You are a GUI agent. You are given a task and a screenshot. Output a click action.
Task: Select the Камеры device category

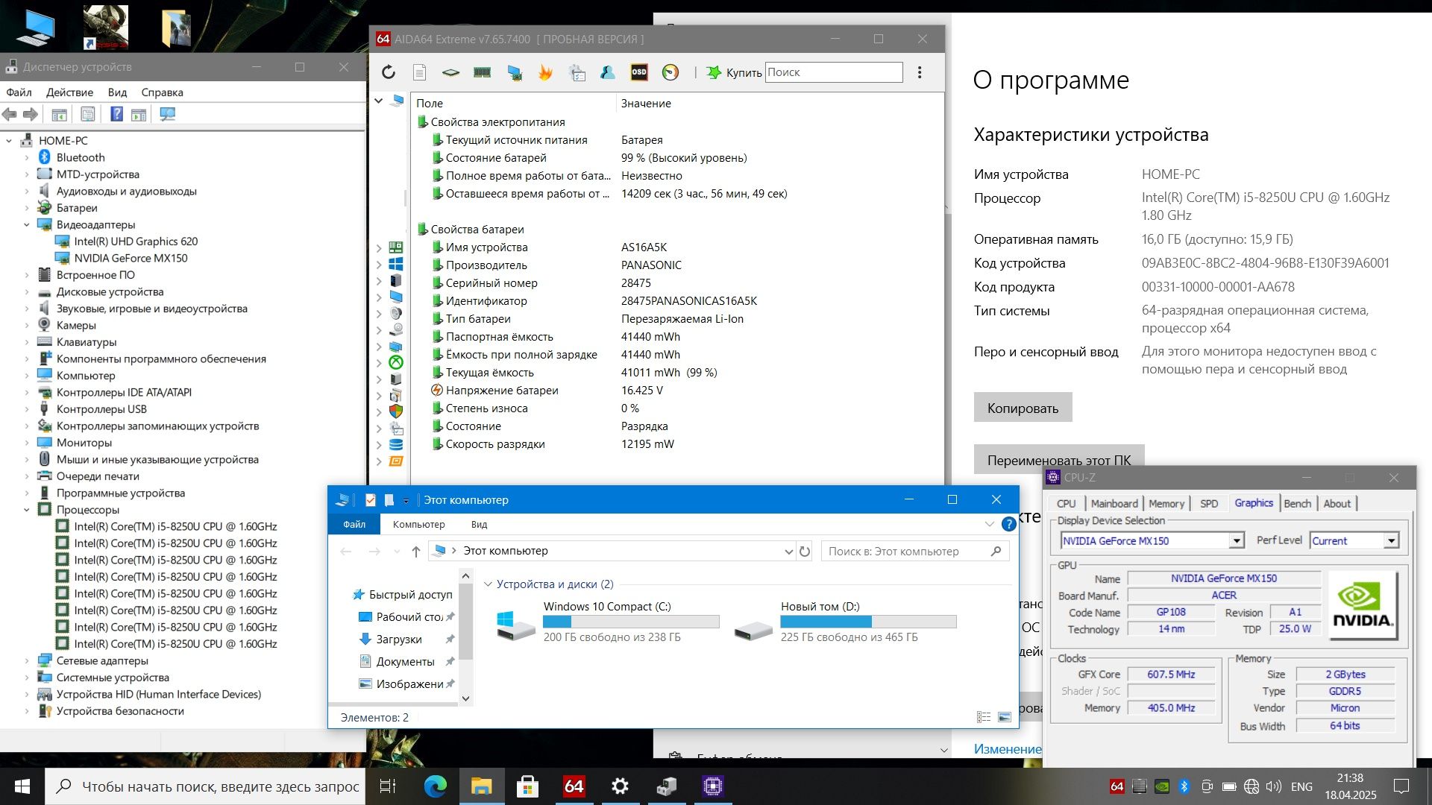pyautogui.click(x=76, y=325)
